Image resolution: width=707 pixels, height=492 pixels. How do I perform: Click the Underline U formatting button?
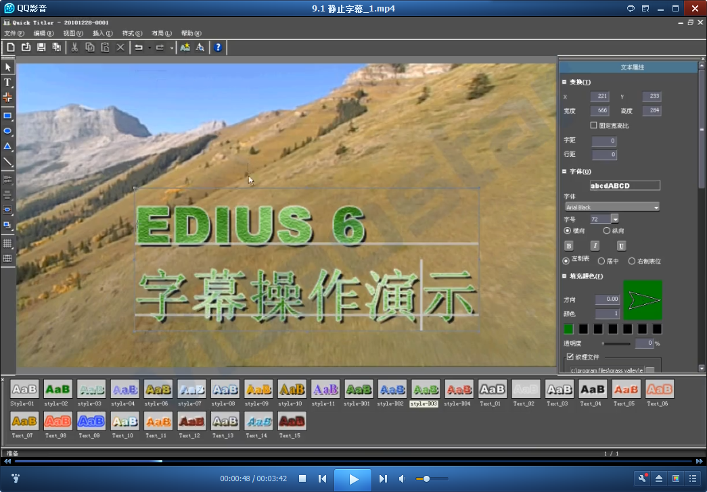(x=621, y=245)
